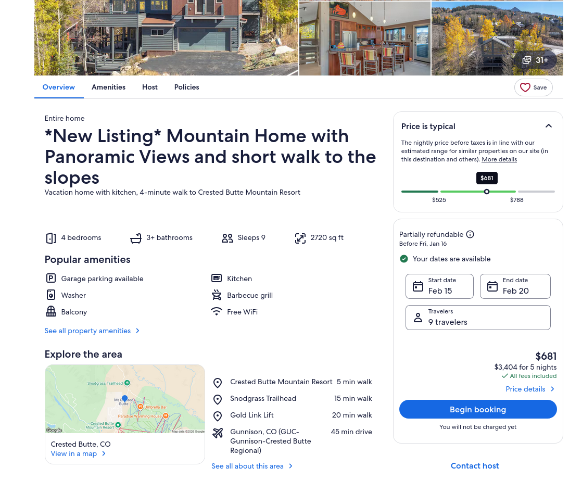Click the airplane icon beside Gunnison airport

[x=218, y=433]
